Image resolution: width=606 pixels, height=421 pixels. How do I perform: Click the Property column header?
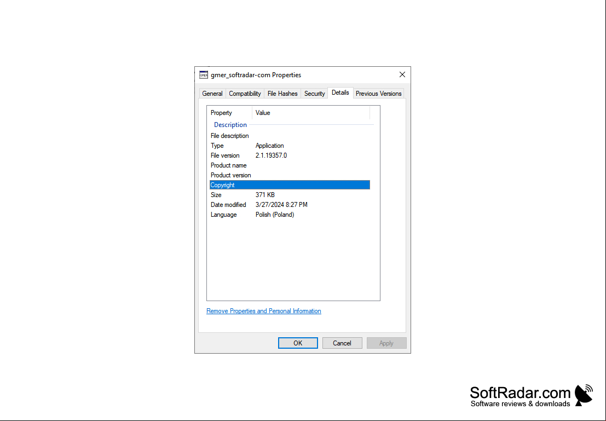pos(229,113)
